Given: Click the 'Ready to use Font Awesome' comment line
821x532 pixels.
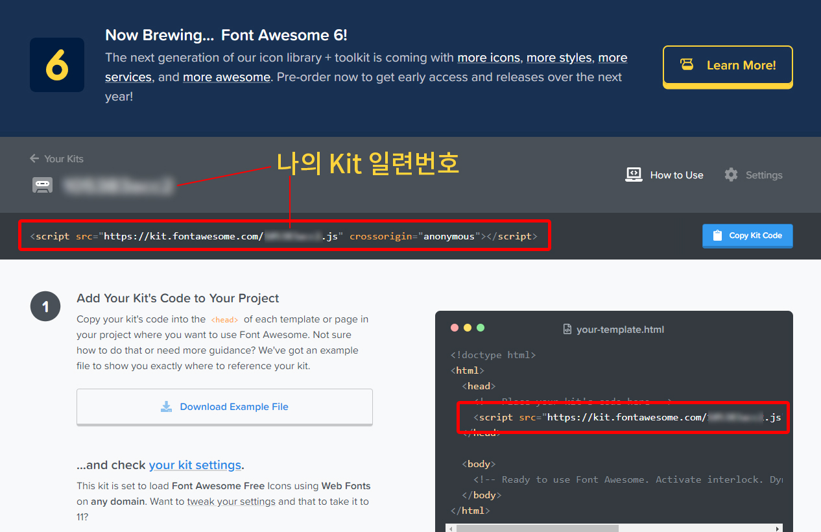Looking at the screenshot, I should pyautogui.click(x=628, y=479).
